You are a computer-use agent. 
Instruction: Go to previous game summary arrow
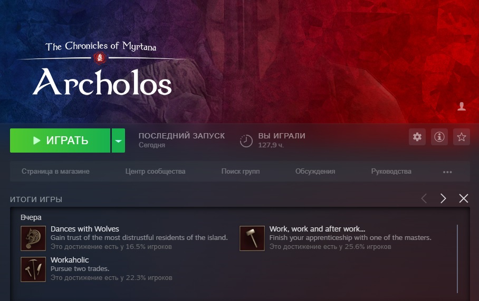[x=424, y=198]
